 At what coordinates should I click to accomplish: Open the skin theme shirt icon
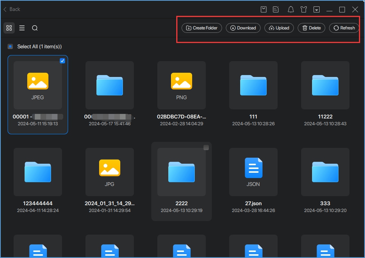pyautogui.click(x=303, y=9)
